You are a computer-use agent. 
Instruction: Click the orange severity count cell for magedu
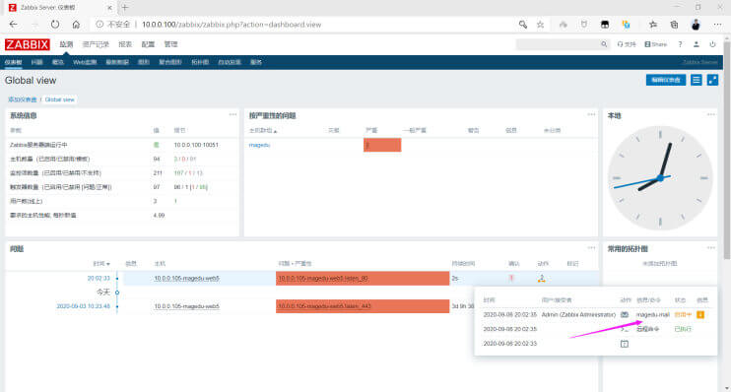382,145
